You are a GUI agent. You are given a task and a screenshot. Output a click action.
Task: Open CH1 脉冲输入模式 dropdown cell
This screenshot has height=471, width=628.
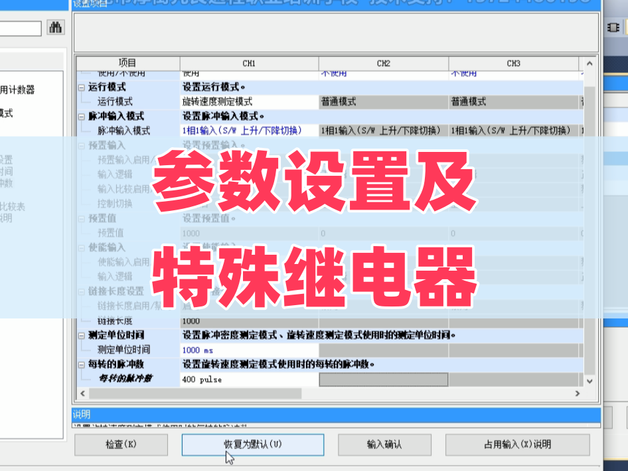[x=248, y=131]
